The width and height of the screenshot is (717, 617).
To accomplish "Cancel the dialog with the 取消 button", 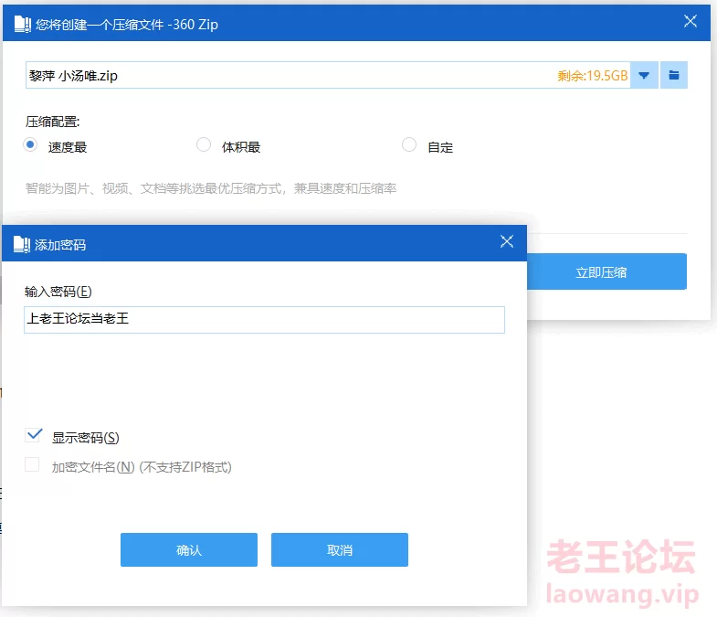I will (x=339, y=549).
